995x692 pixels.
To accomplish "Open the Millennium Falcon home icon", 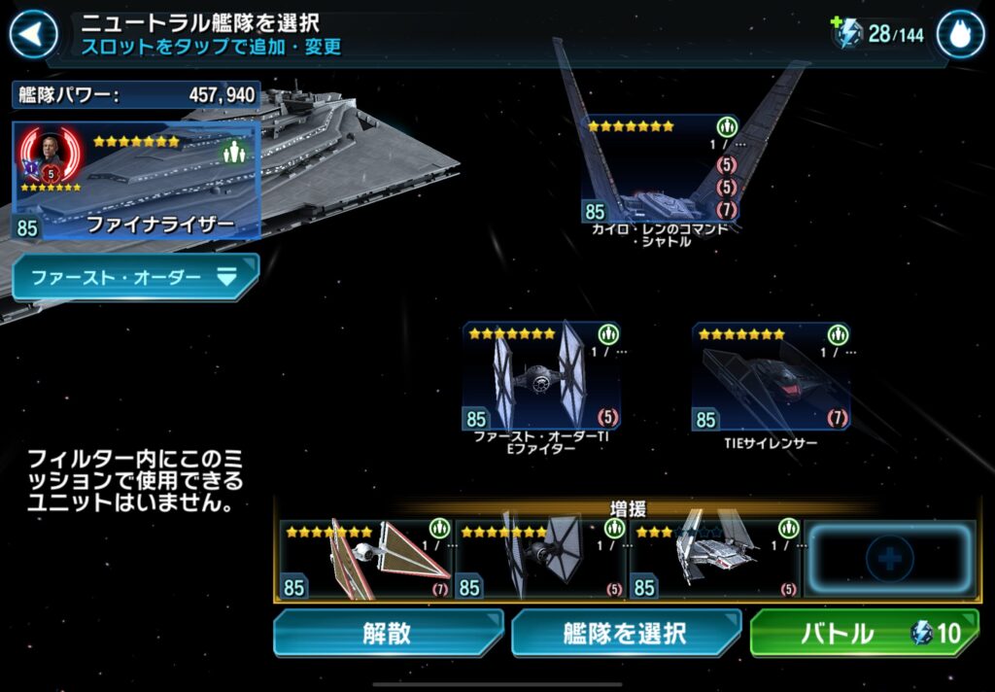I will [961, 34].
